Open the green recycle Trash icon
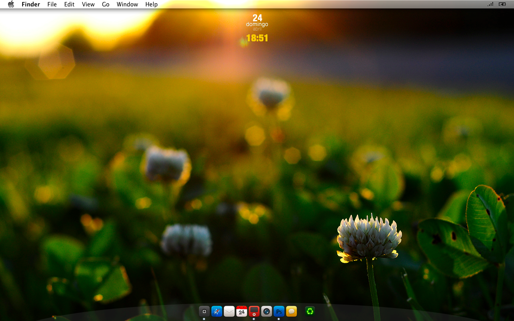514x321 pixels. click(310, 311)
